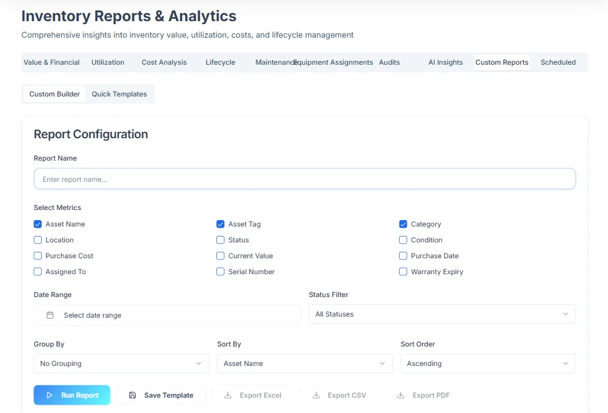Image resolution: width=608 pixels, height=413 pixels.
Task: Switch to the Audits tab
Action: tap(389, 62)
